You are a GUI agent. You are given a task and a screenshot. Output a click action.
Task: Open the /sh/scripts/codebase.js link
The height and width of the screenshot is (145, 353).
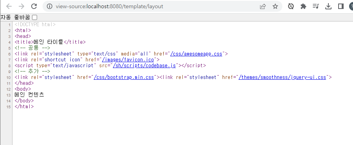point(144,66)
